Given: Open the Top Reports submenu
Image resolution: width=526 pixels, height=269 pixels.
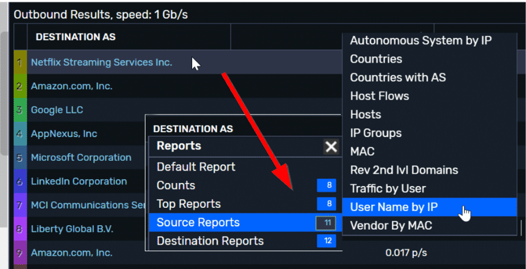Looking at the screenshot, I should tap(245, 204).
